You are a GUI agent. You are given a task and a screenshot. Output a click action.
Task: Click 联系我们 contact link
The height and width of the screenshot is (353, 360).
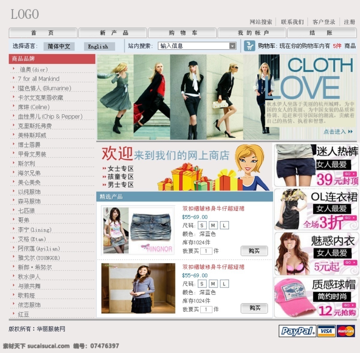(292, 22)
